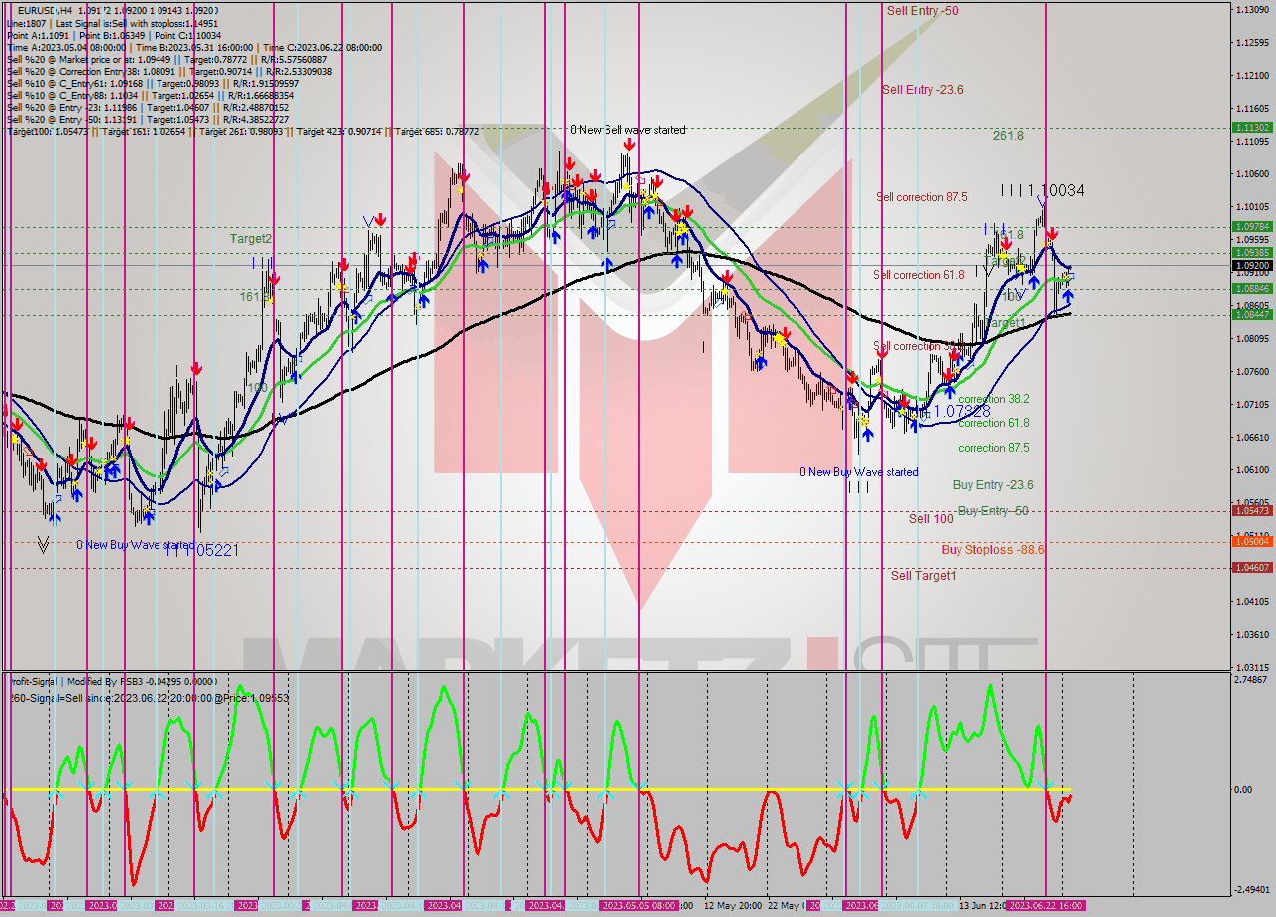Click 'Sell %20 @ Entry -23' line
1276x917 pixels.
[x=148, y=107]
